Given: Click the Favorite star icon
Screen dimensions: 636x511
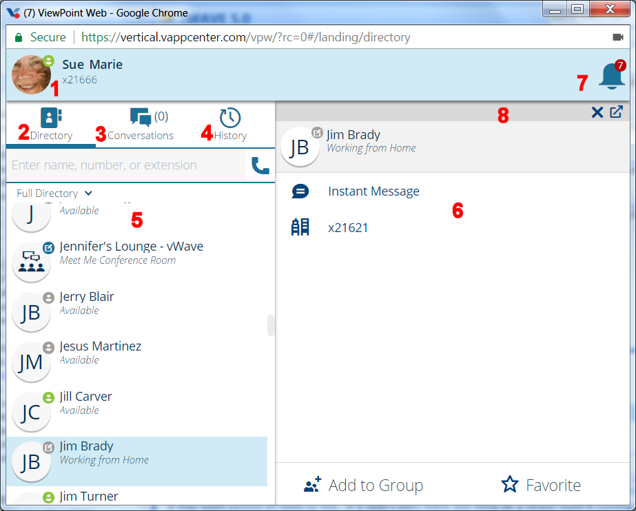Looking at the screenshot, I should 510,484.
